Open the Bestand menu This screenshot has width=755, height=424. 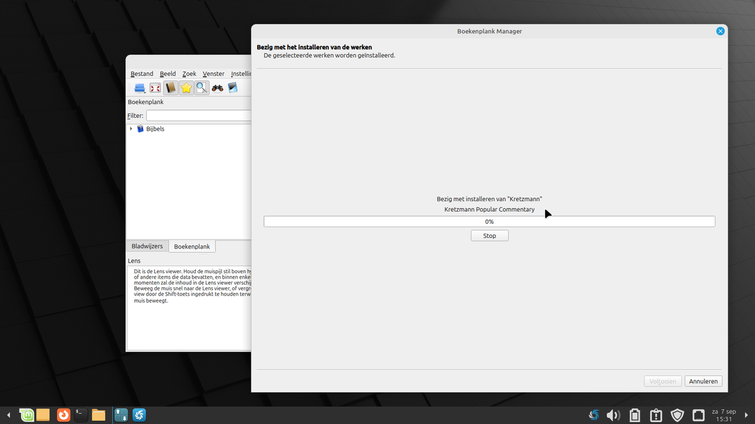[x=142, y=74]
